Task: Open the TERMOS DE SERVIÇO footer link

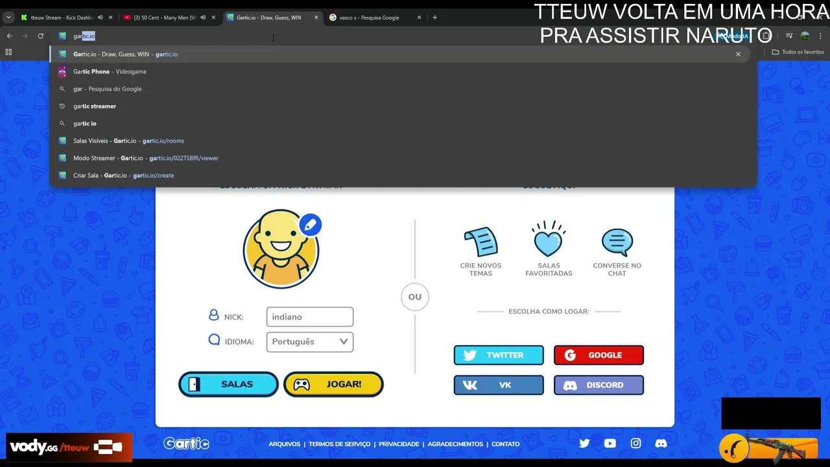Action: tap(340, 444)
